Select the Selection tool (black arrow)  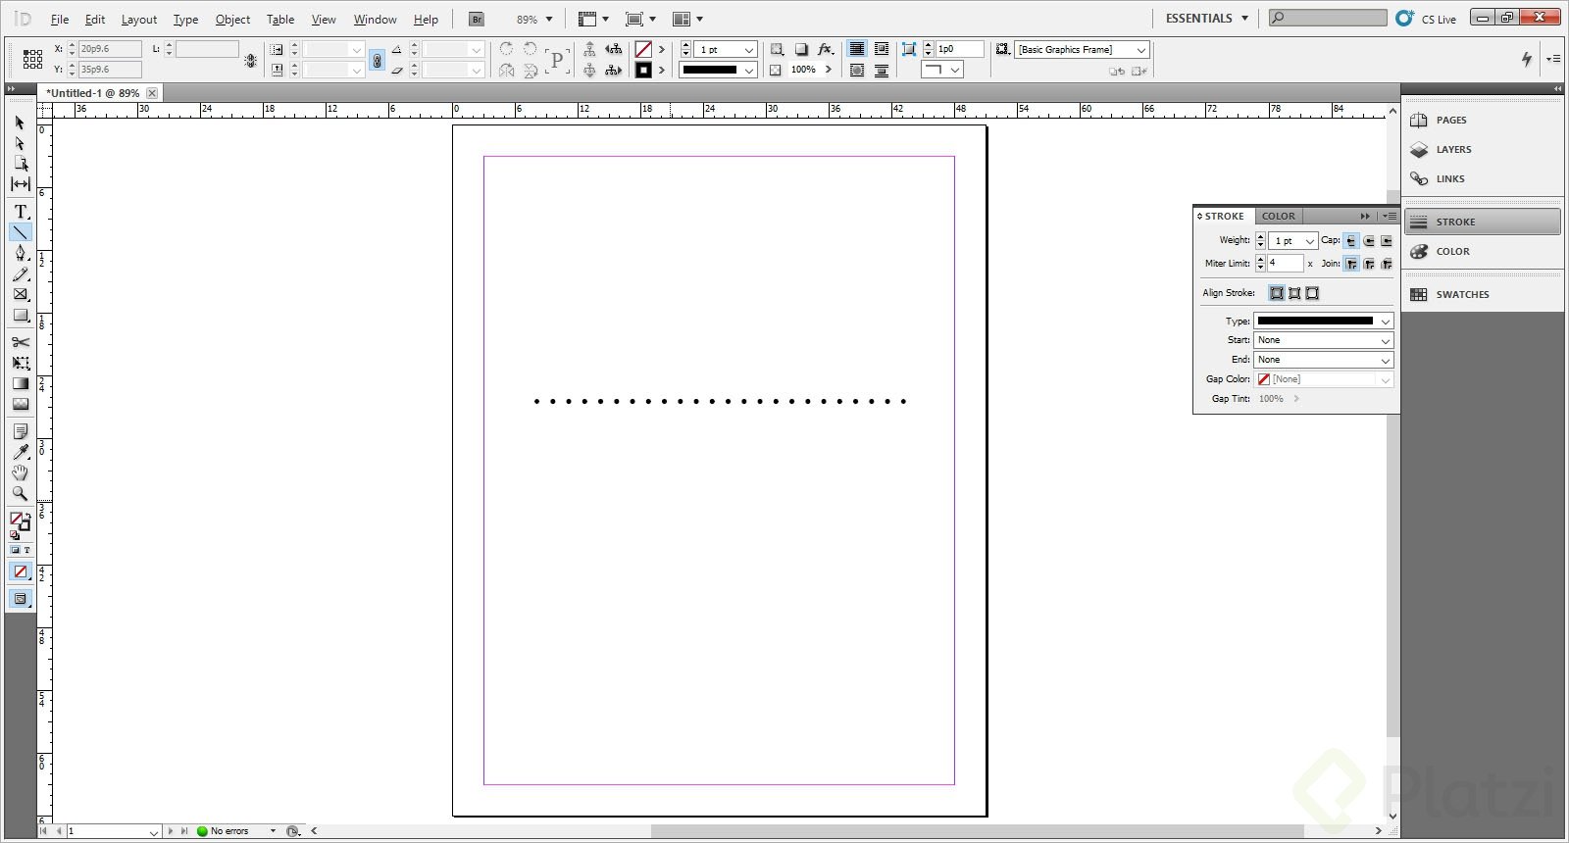click(20, 124)
